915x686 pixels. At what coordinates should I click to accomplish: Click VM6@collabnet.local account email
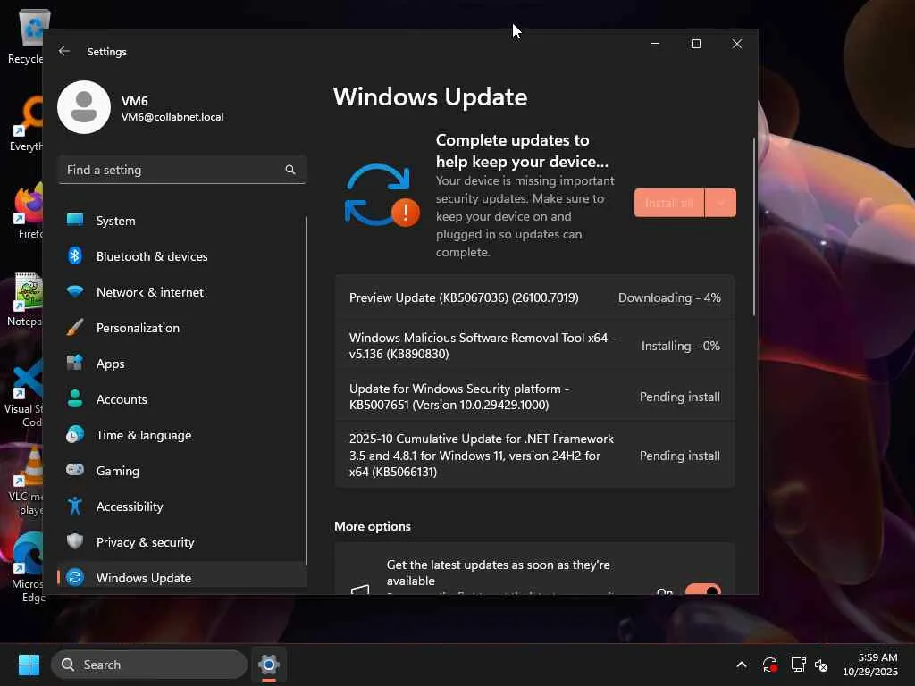172,117
